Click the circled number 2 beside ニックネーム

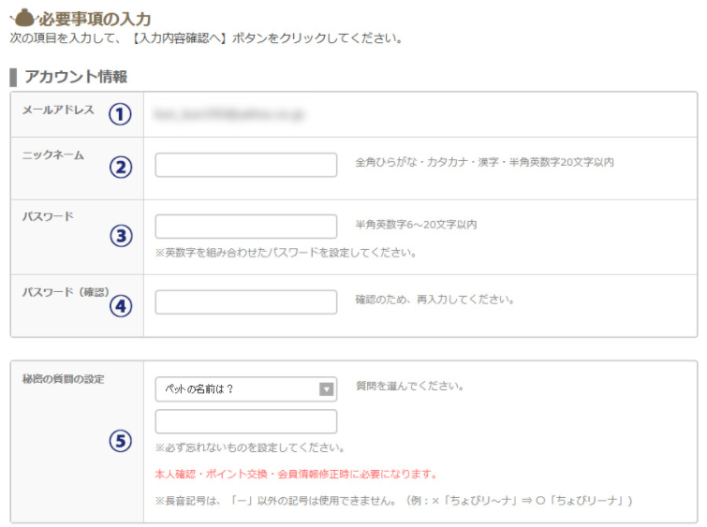tap(121, 167)
